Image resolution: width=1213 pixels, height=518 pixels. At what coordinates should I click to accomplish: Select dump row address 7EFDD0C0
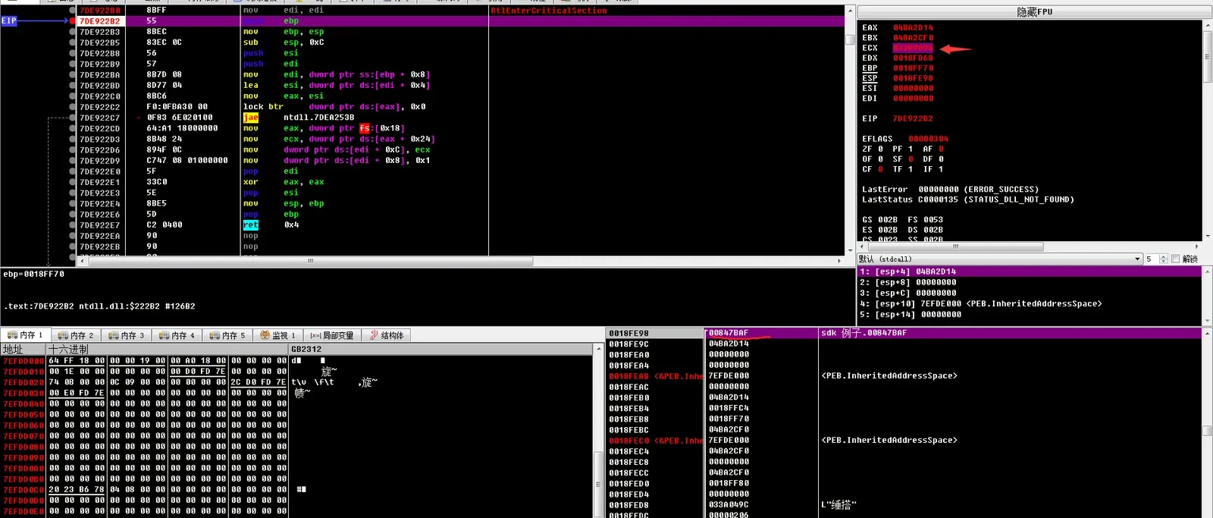point(24,490)
